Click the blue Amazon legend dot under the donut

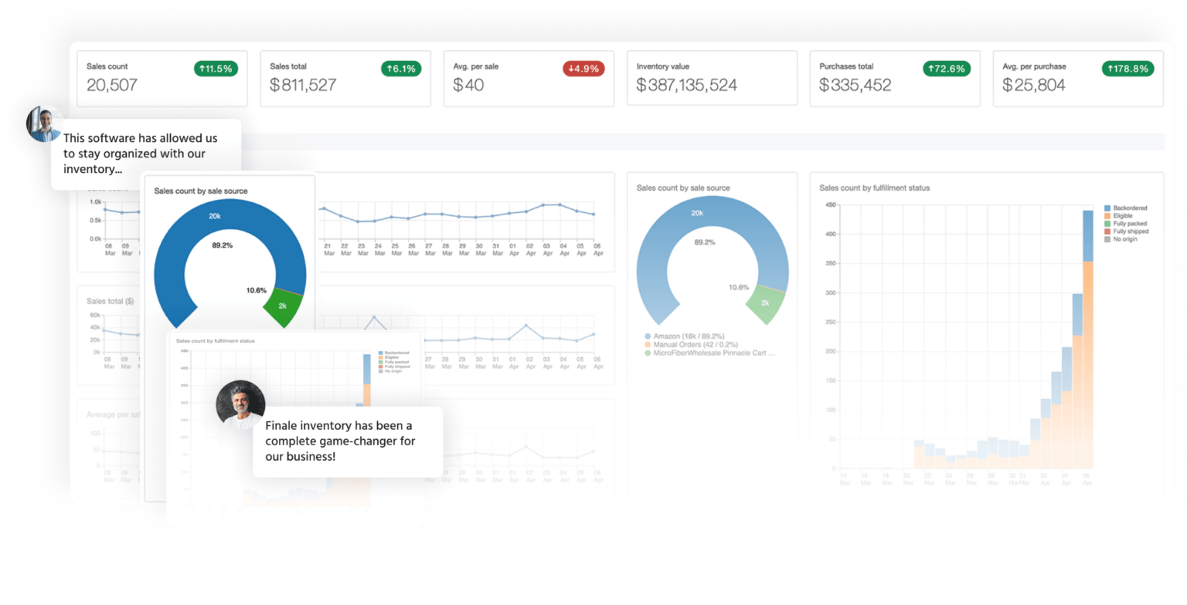(x=648, y=336)
